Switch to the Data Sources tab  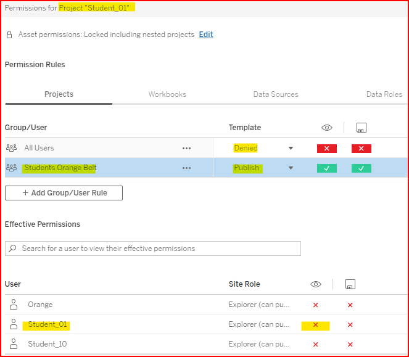(276, 94)
